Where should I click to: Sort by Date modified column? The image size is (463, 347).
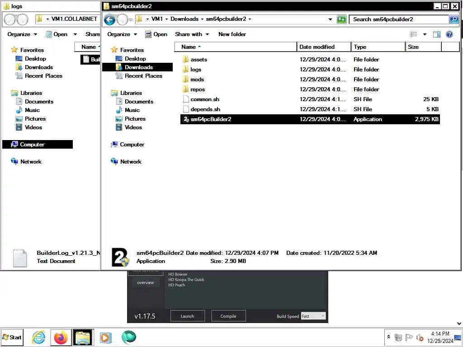point(324,47)
